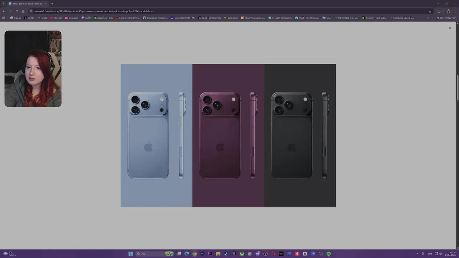Open the apps grid in bookmarks bar

[4, 18]
